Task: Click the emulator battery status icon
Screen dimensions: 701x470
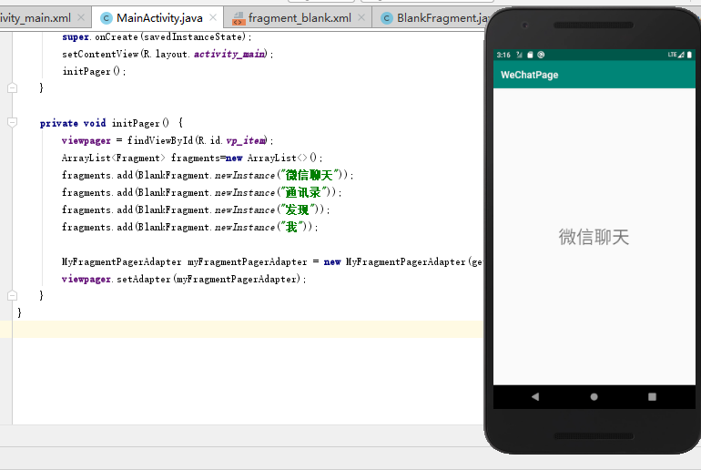Action: 689,55
